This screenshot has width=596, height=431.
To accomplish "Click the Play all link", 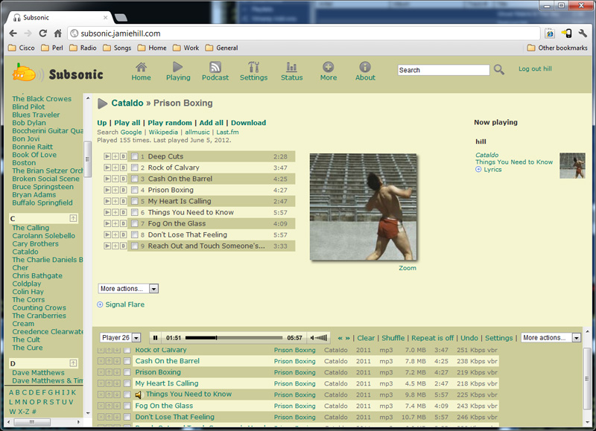I will click(x=127, y=123).
